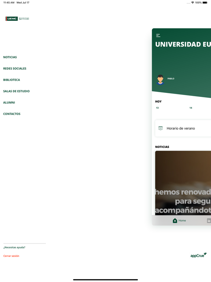This screenshot has width=211, height=282.
Task: Select the Home tab label
Action: click(182, 220)
